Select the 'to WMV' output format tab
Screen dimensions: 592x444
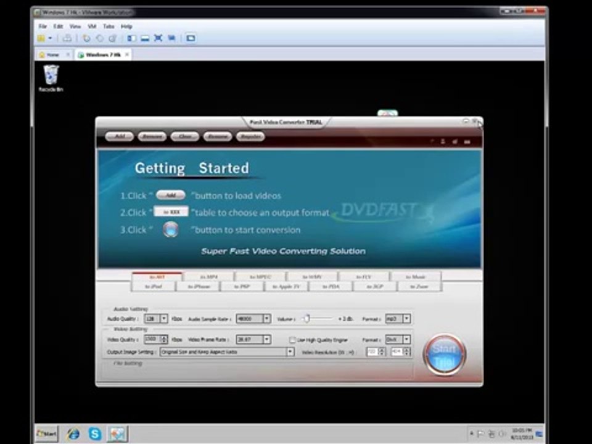point(312,277)
